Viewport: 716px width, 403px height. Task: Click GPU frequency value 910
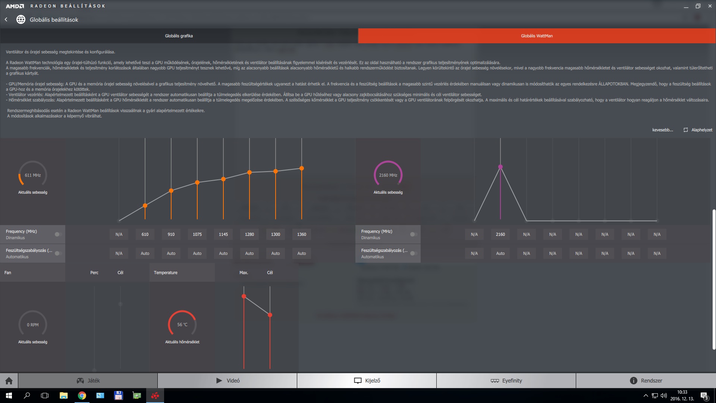pos(171,234)
